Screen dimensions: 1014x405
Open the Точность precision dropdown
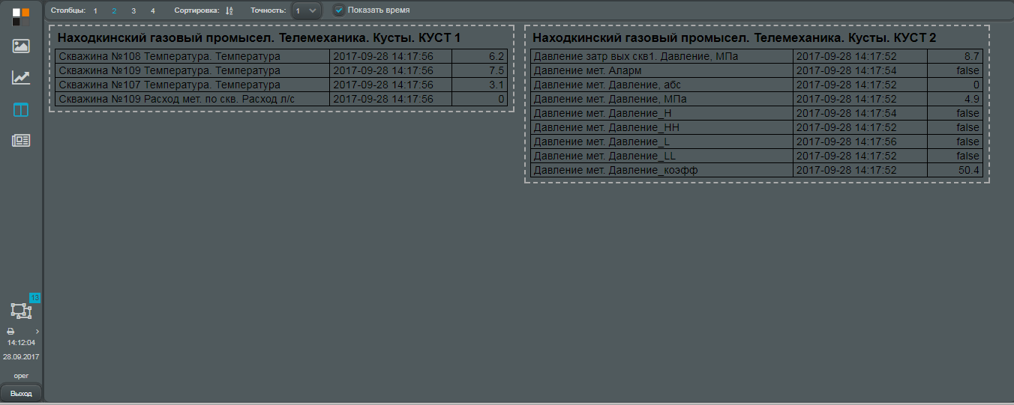307,10
